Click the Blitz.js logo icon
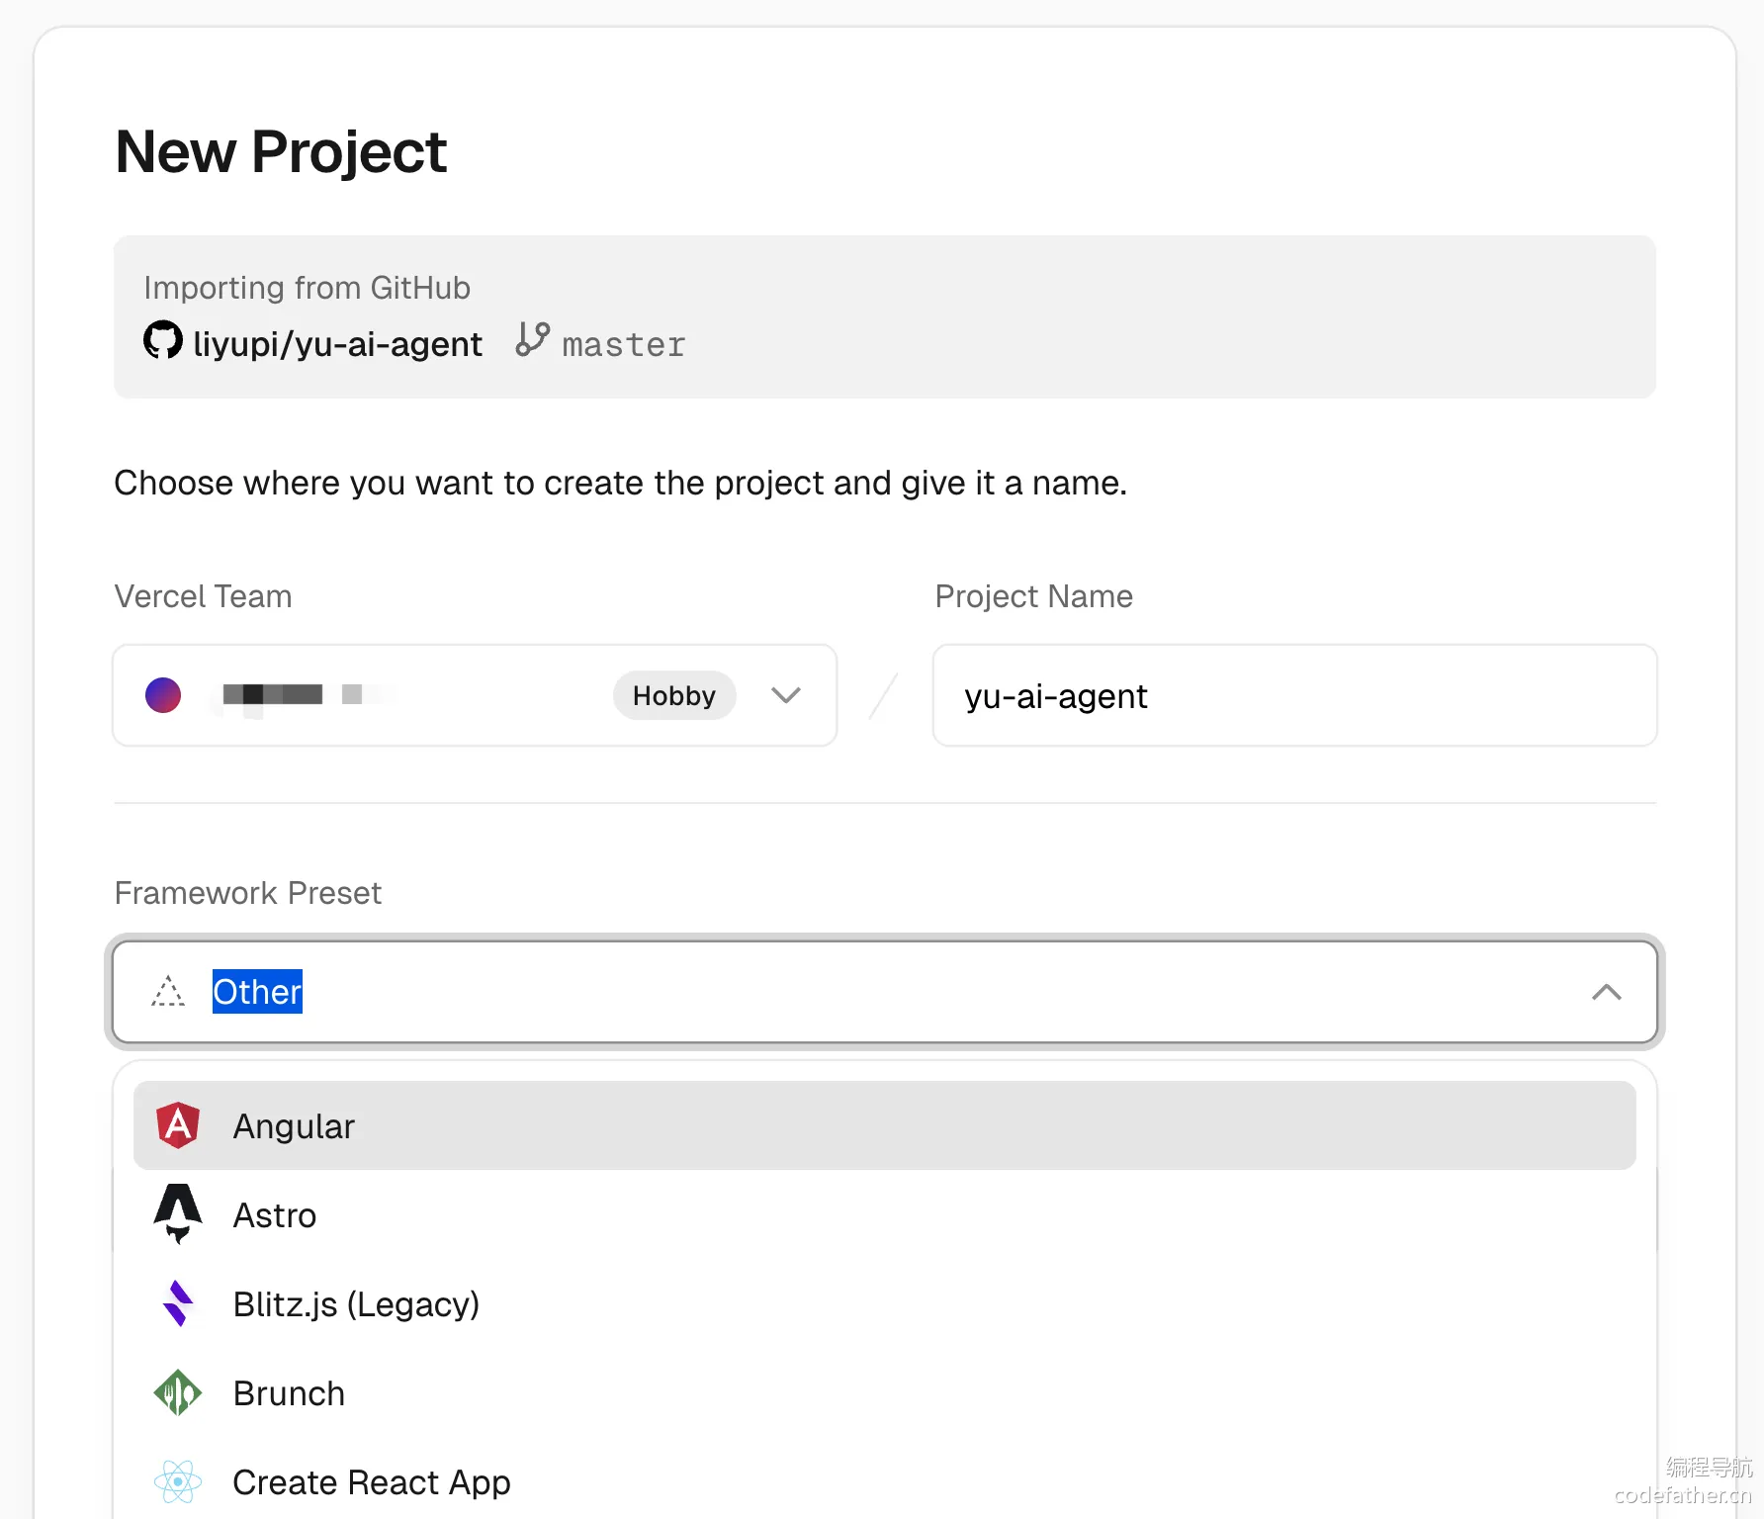Screen dimensions: 1764x1519 point(178,1303)
